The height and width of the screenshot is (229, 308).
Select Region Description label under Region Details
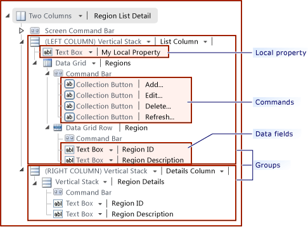pyautogui.click(x=143, y=214)
